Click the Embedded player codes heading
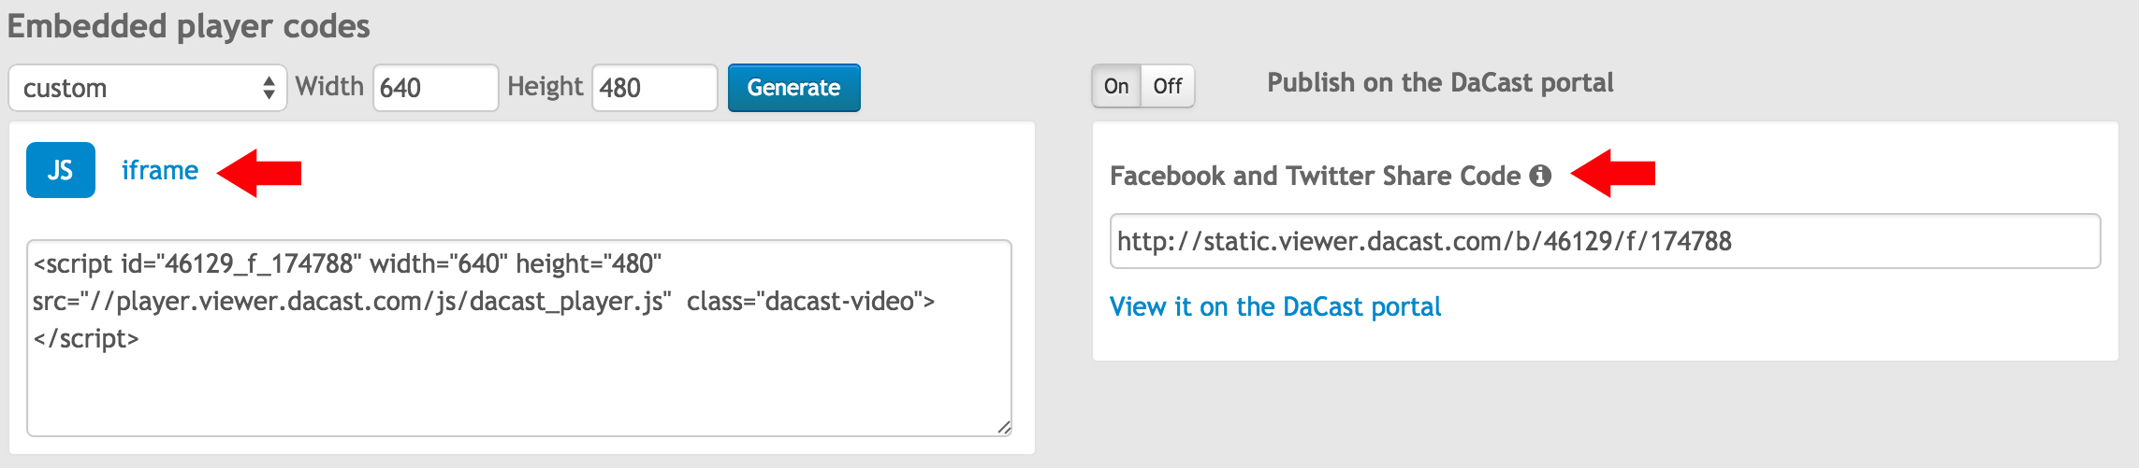Viewport: 2139px width, 468px height. pyautogui.click(x=189, y=26)
